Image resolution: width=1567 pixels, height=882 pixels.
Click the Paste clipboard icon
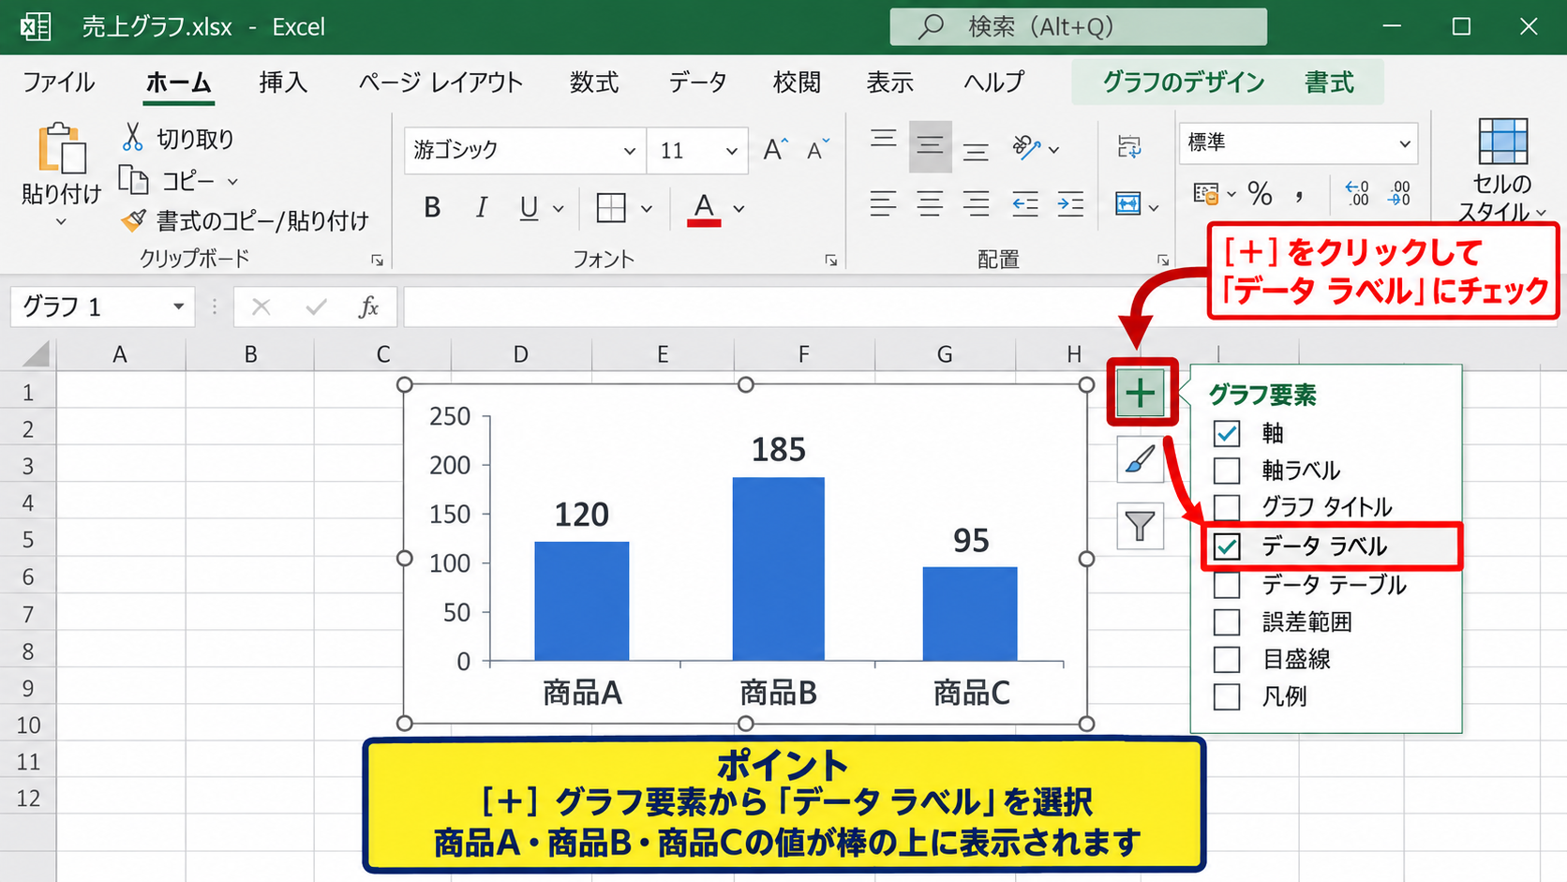pos(61,148)
